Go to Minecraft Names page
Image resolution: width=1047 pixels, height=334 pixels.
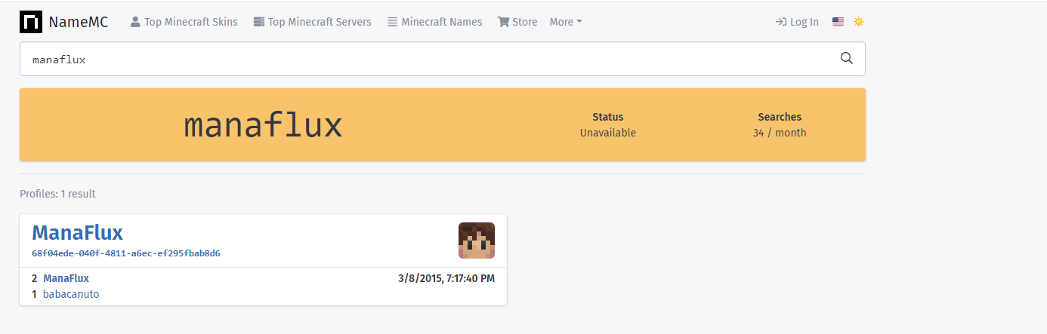434,22
